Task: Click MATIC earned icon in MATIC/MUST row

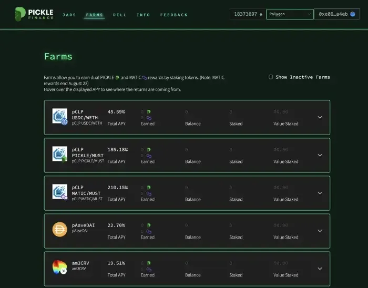Action: pyautogui.click(x=149, y=194)
